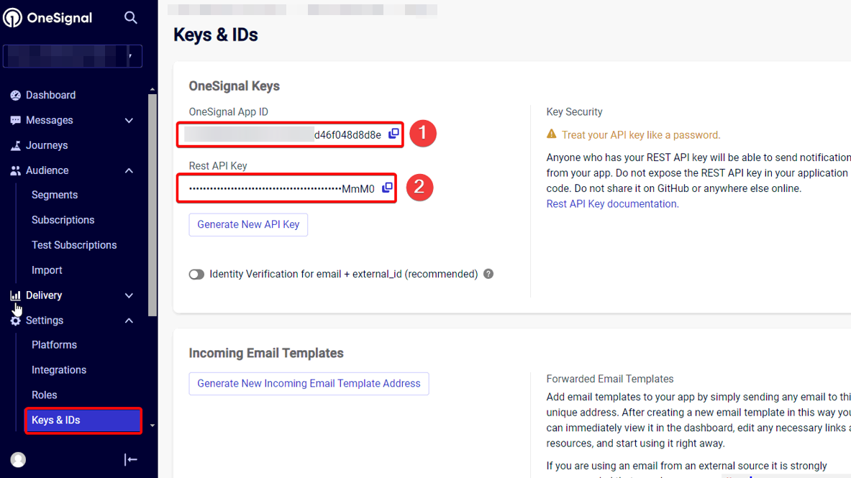
Task: Go to Subscriptions under Audience
Action: coord(63,220)
